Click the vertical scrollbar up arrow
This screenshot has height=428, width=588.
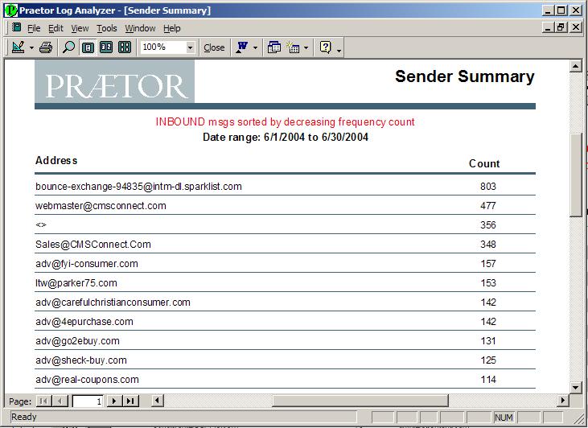(576, 67)
